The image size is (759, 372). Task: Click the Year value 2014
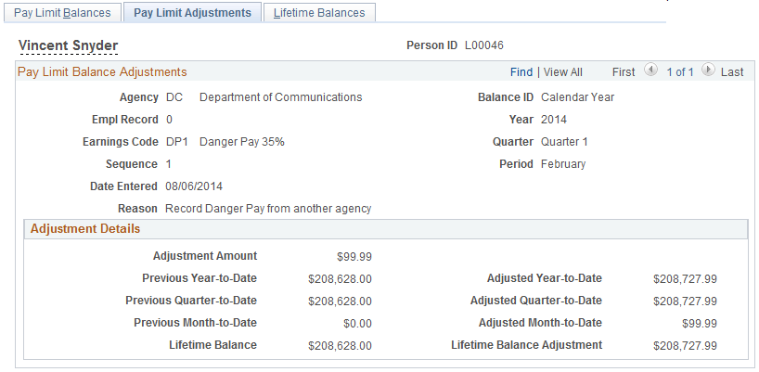[554, 120]
